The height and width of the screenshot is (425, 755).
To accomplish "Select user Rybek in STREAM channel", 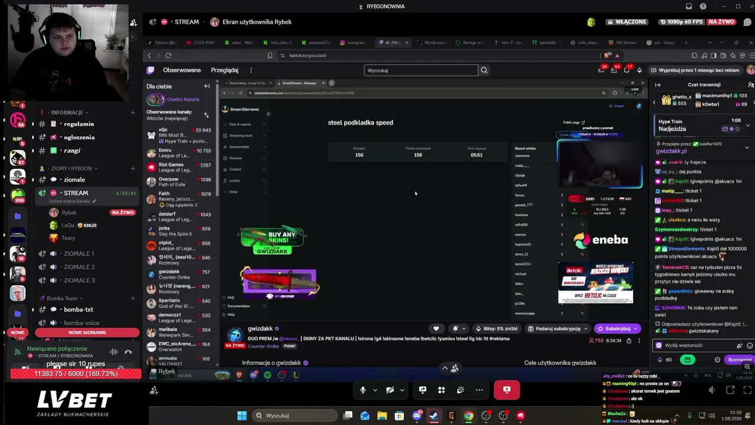I will pyautogui.click(x=69, y=212).
